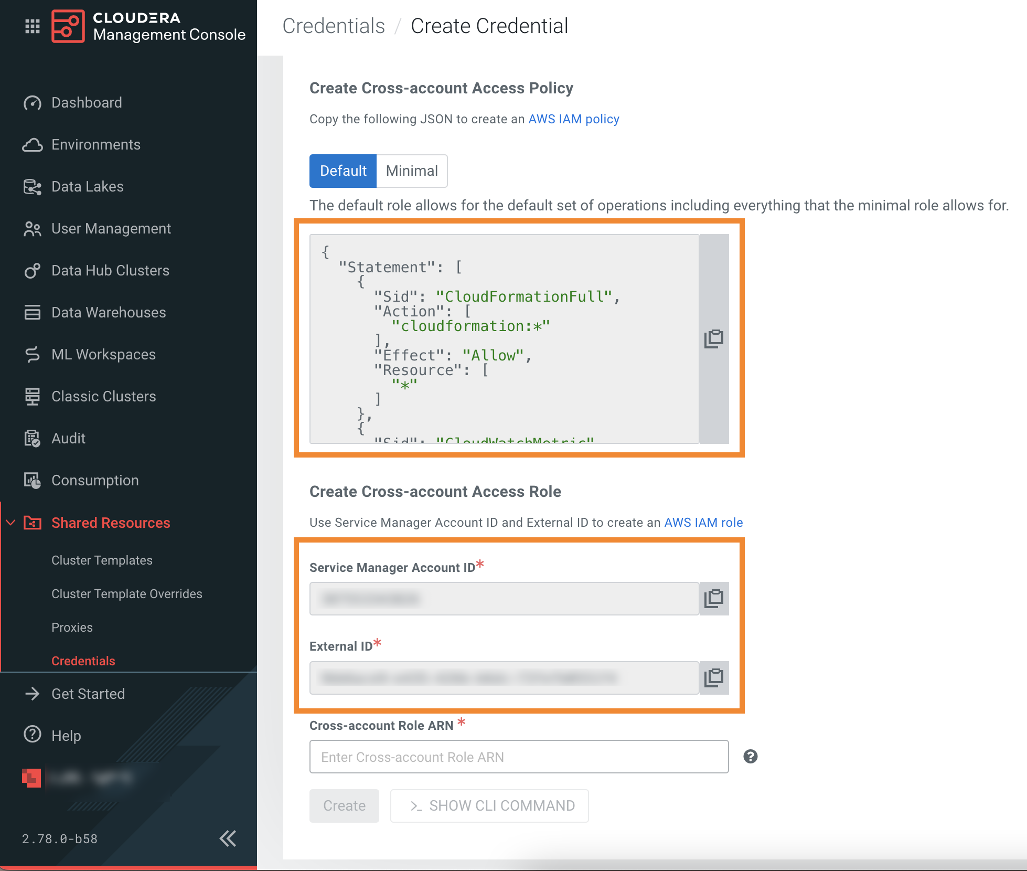Open Data Hub Clusters via its icon

click(x=33, y=271)
